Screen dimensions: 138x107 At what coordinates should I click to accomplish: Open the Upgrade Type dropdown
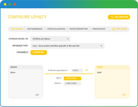tap(67, 46)
